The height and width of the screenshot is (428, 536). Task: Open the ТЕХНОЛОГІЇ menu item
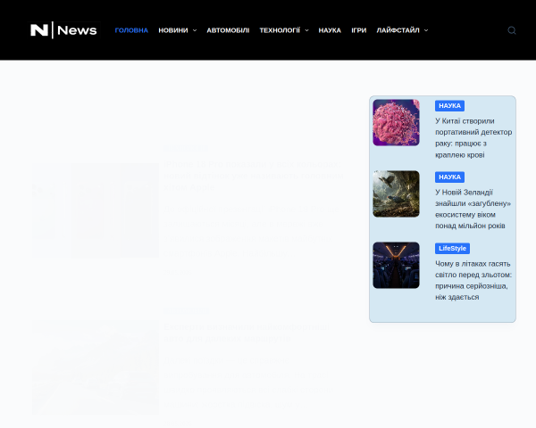(280, 30)
